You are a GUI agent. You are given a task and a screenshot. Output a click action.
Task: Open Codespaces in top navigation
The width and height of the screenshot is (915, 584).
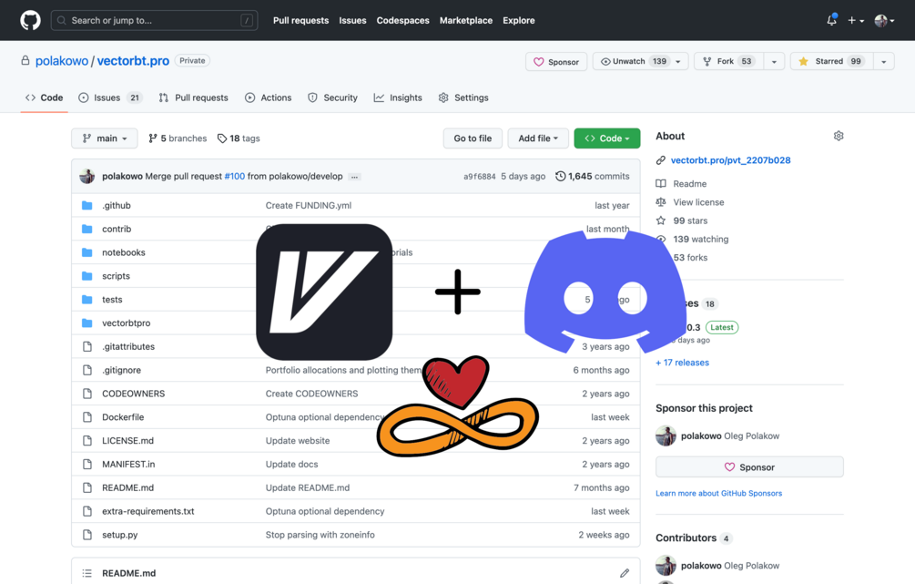pyautogui.click(x=402, y=20)
